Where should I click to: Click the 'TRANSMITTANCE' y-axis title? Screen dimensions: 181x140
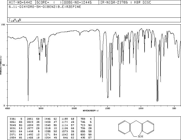pyautogui.click(x=1, y=65)
